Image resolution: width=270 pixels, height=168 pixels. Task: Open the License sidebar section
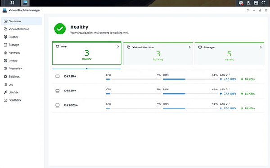pos(22,92)
